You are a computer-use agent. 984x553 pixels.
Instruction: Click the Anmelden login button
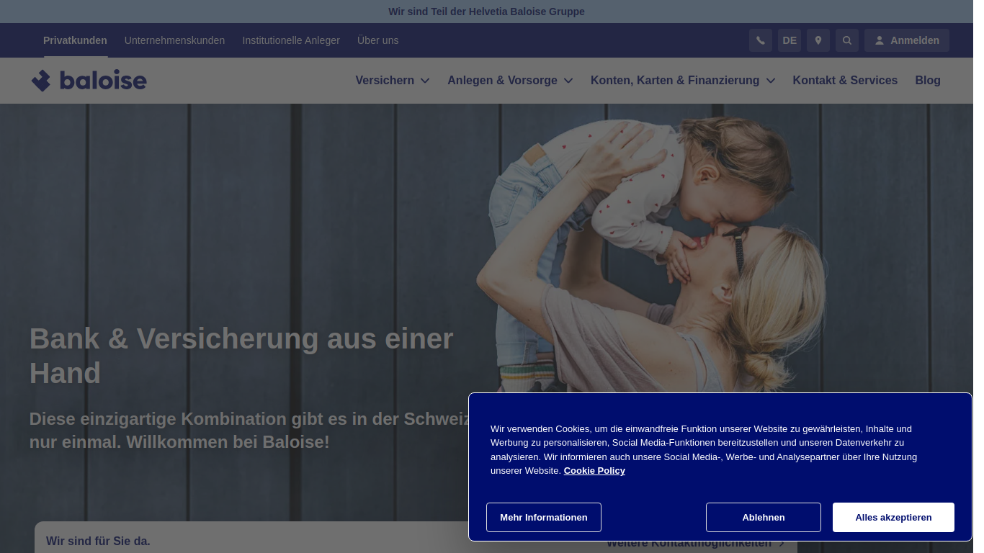coord(907,40)
